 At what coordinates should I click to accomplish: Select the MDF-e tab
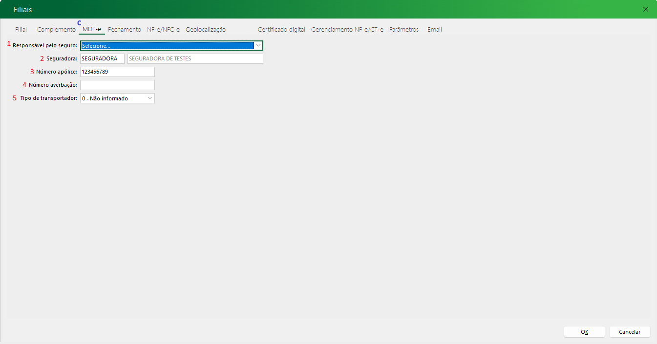pyautogui.click(x=92, y=30)
